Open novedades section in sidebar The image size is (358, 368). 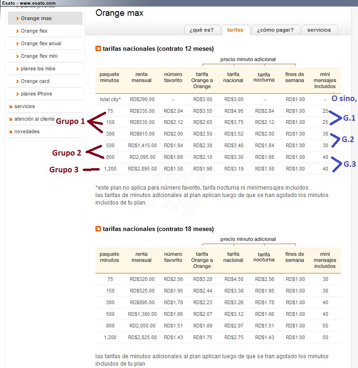coord(27,131)
